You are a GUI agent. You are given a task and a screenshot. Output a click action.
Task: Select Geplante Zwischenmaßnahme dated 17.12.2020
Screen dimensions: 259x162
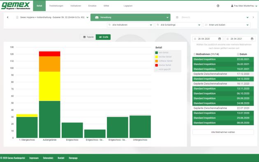(223, 74)
